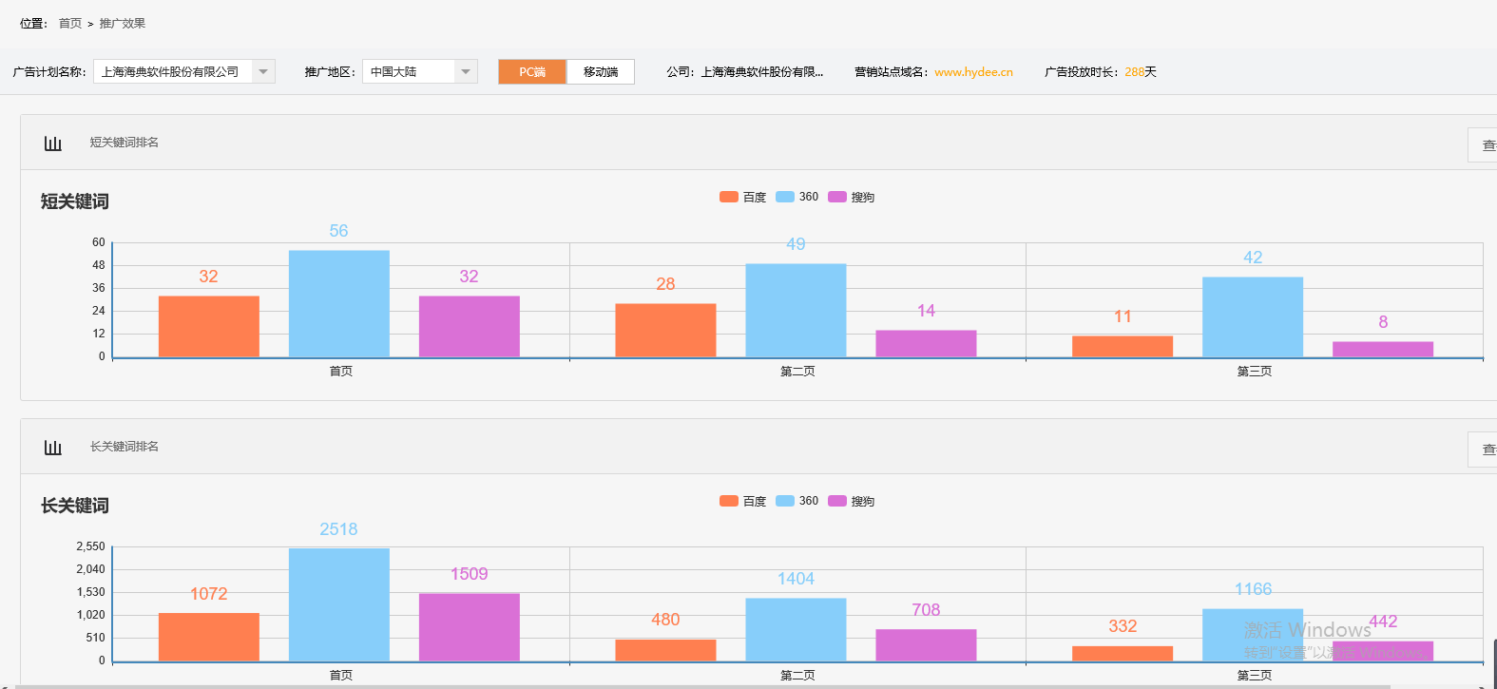The width and height of the screenshot is (1497, 689).
Task: Click the short keyword ranking chart icon
Action: click(53, 144)
